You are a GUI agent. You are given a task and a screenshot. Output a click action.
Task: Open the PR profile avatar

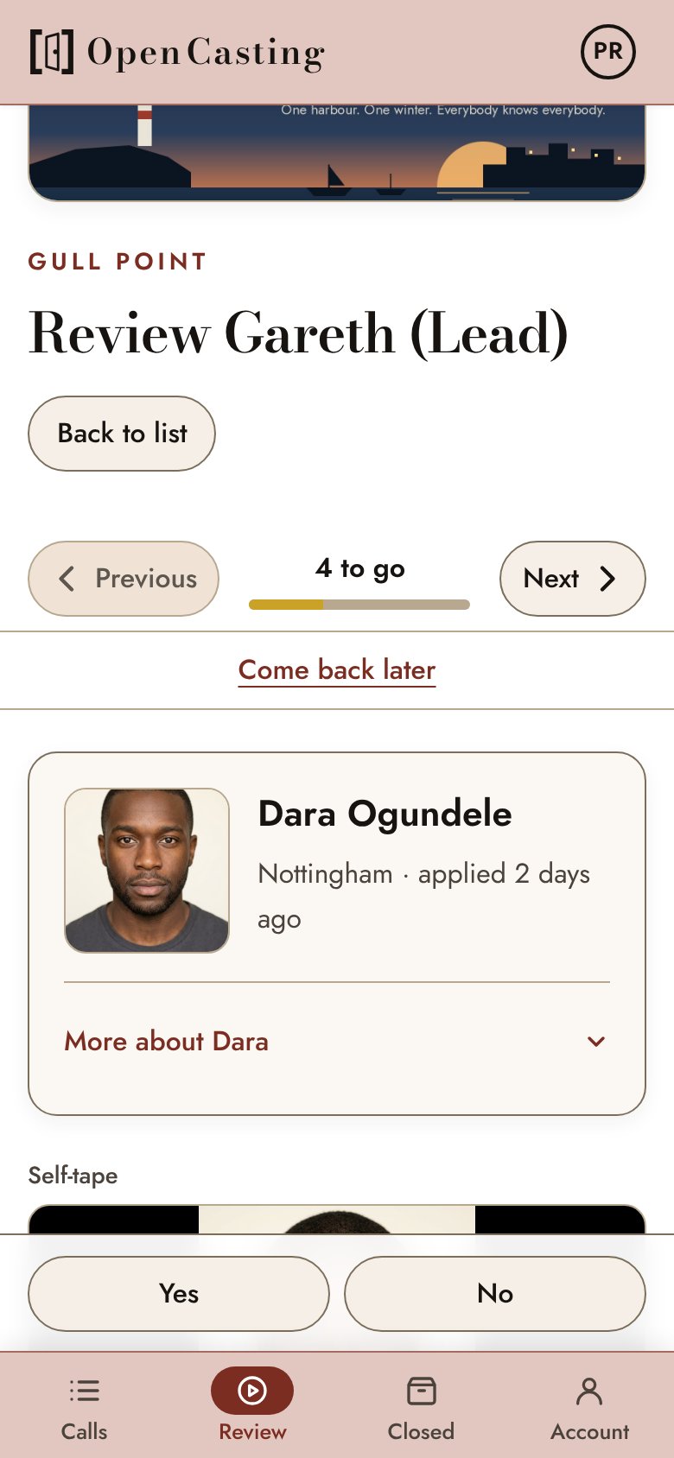608,52
